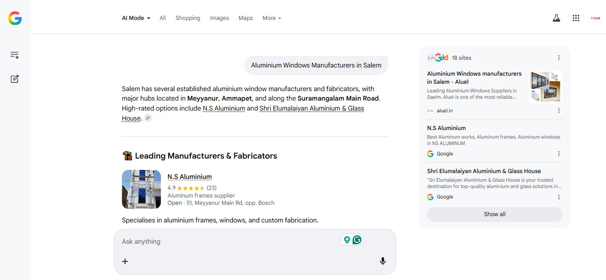Click the query bubble Aluminium Windows Manufacturers in Salem
Viewport: 606px width, 280px height.
[x=316, y=65]
